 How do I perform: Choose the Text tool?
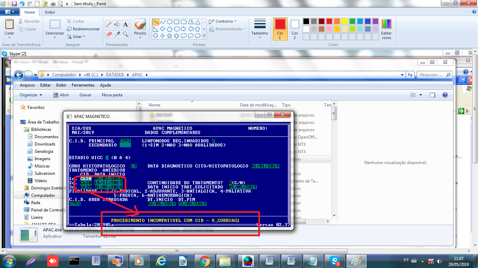tap(125, 24)
